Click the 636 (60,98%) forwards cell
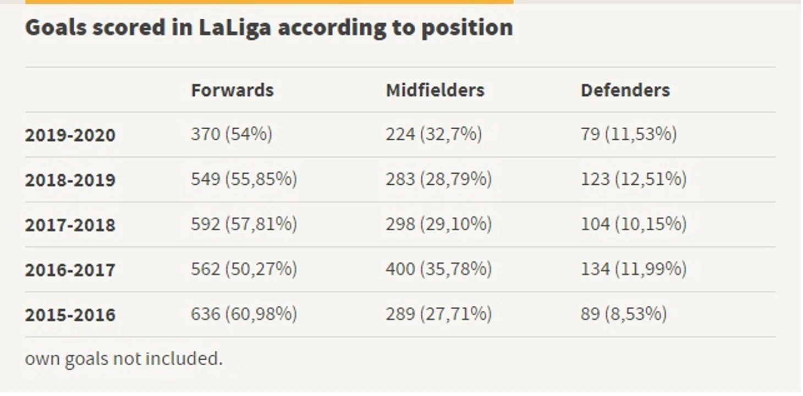This screenshot has height=396, width=803. pos(244,314)
